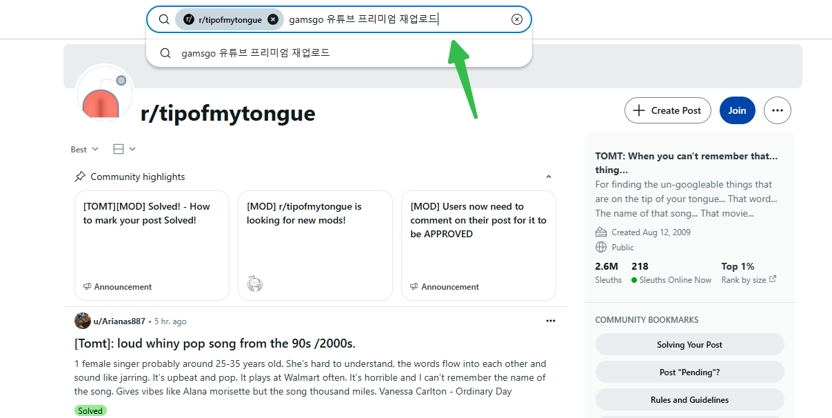
Task: Change the feed view layout dropdown
Action: [x=124, y=149]
